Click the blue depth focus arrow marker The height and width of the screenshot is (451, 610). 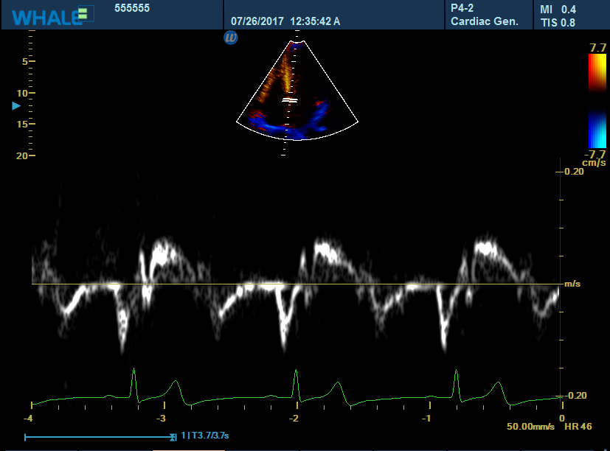click(x=16, y=106)
